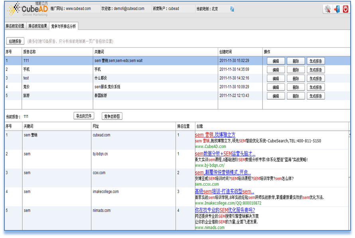Viewport: 355px width, 238px height.
Task: Click green ad URL 'www.CubeAD.com'
Action: coord(211,146)
